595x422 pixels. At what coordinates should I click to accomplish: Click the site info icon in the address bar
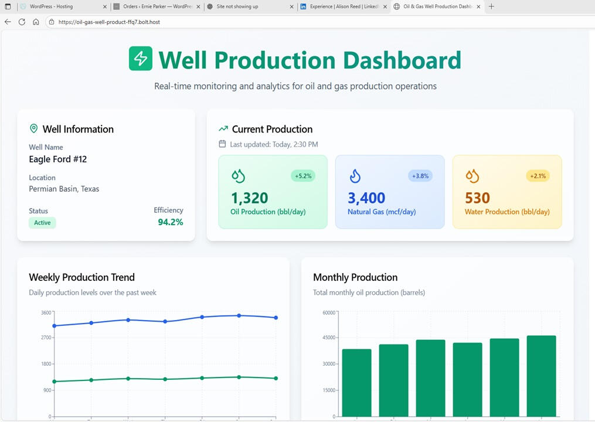click(51, 22)
